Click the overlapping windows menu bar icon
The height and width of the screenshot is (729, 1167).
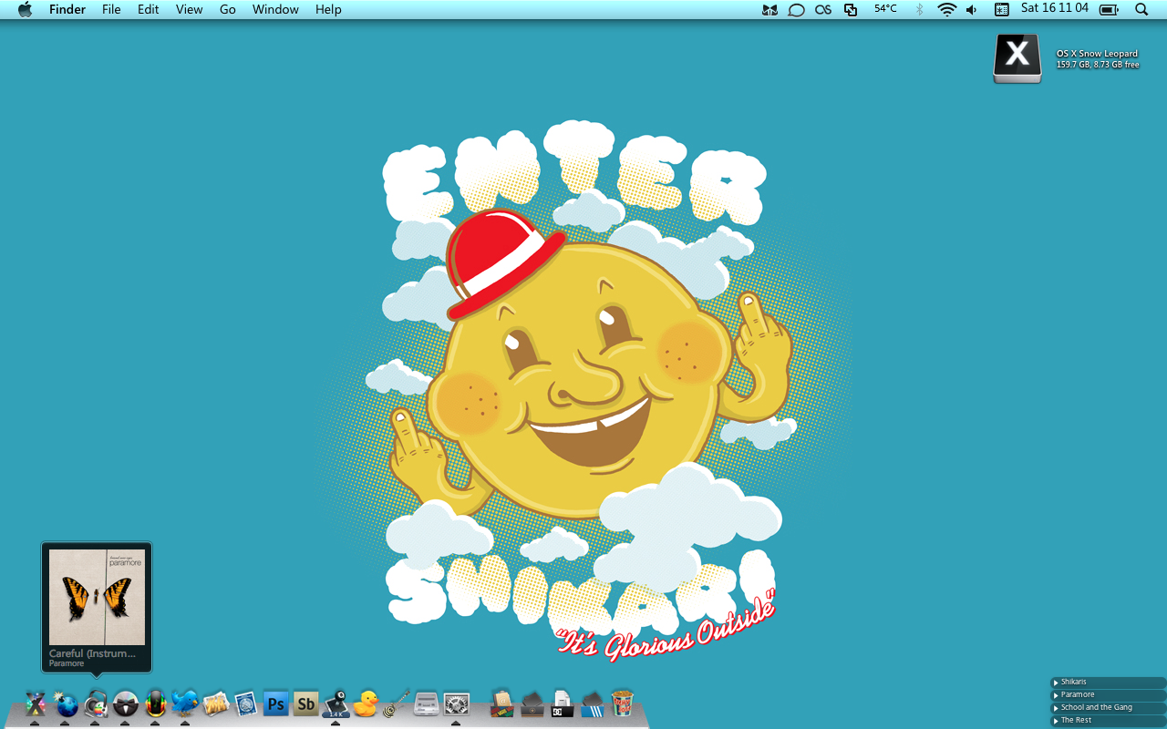pyautogui.click(x=851, y=9)
